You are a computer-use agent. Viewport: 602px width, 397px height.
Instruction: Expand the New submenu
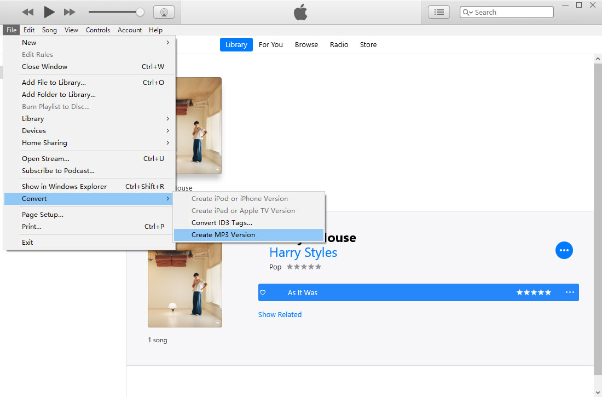pyautogui.click(x=89, y=43)
